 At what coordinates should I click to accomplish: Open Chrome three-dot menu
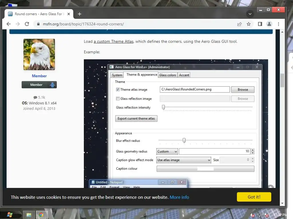[278, 24]
